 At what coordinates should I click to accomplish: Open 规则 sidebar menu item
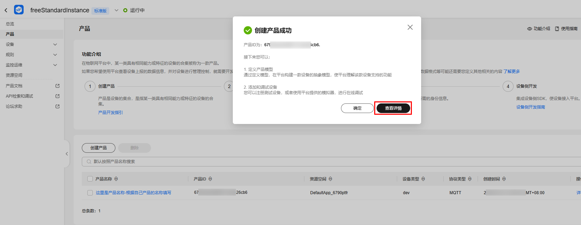click(x=10, y=55)
